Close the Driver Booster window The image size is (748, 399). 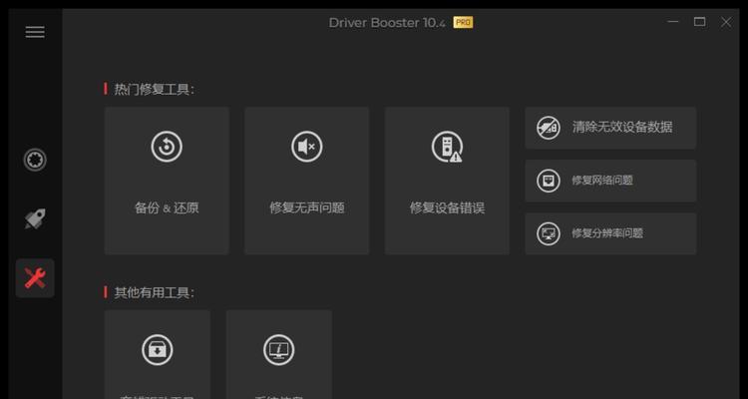tap(726, 22)
